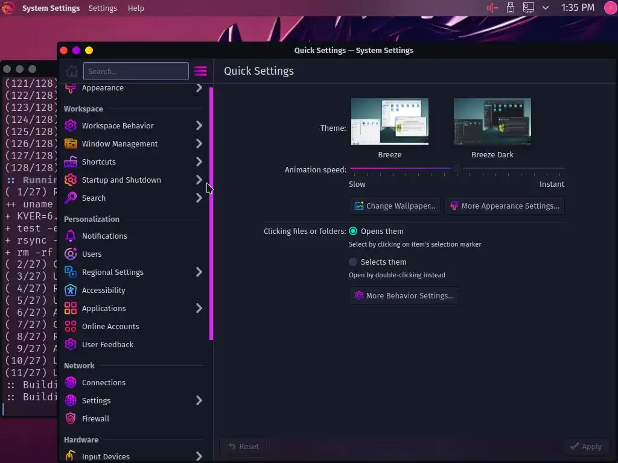The height and width of the screenshot is (463, 618).
Task: Go to the home icon in sidebar
Action: tap(72, 71)
